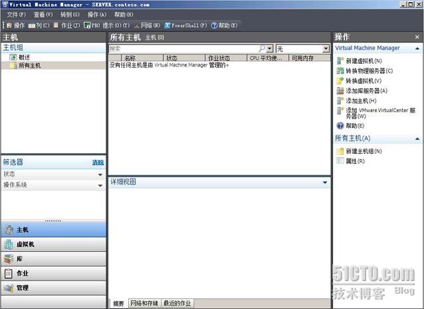Sort by the 状态 column header
Viewport: 424px width, 309px height.
pos(184,58)
